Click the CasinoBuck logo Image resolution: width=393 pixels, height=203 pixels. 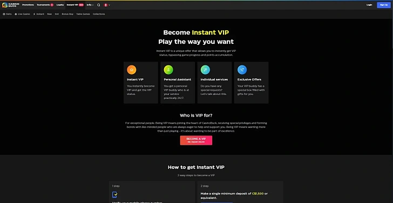[x=11, y=5]
